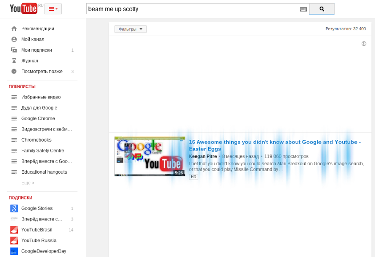Click the hourglass icon beside Журнал

[x=14, y=61]
